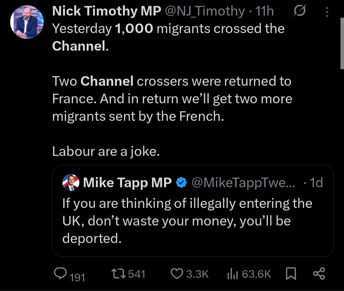Image resolution: width=344 pixels, height=291 pixels.
Task: Click the reply speech bubble icon
Action: tap(60, 273)
